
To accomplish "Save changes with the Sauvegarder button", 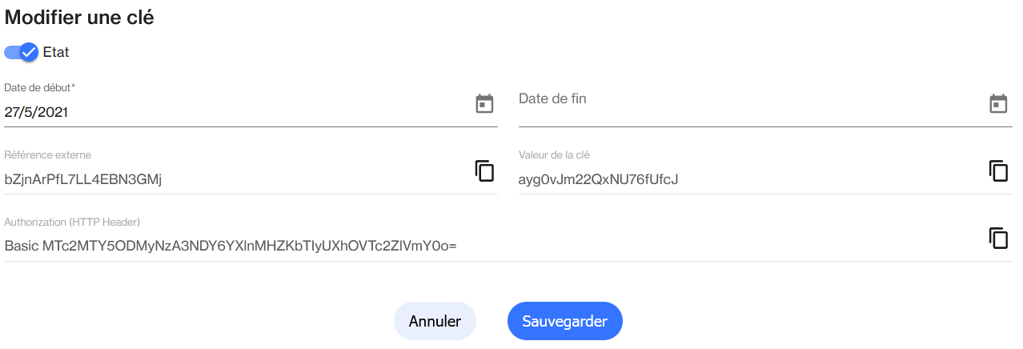I will pos(564,321).
